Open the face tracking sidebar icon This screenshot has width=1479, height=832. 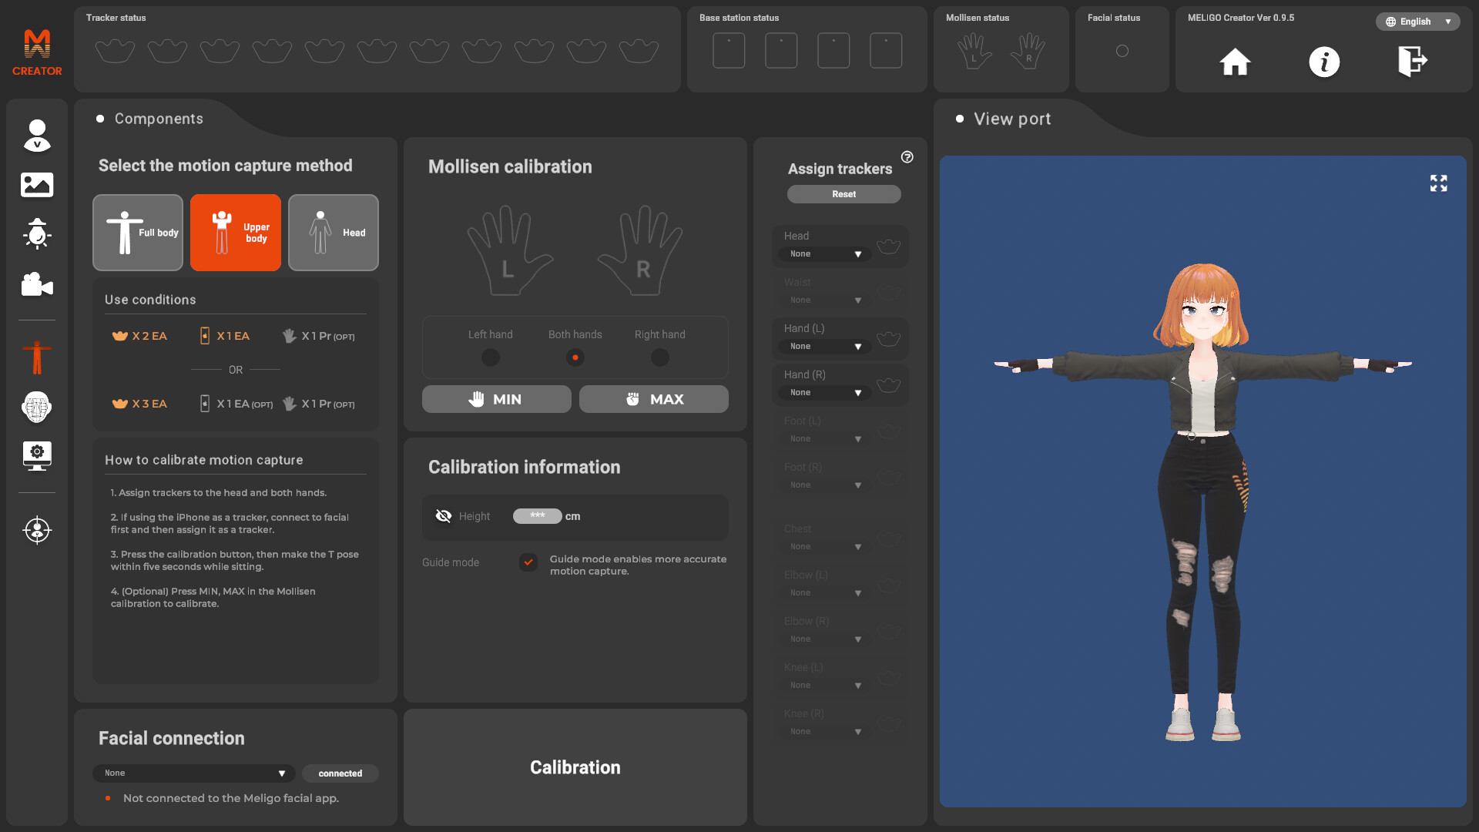click(37, 408)
